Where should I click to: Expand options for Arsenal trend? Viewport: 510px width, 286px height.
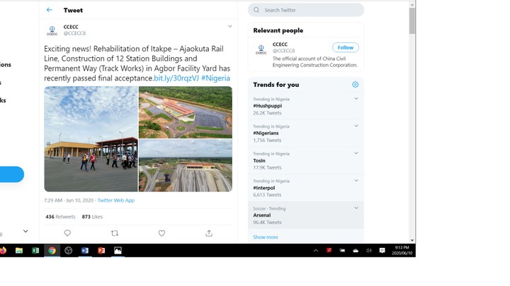(356, 208)
